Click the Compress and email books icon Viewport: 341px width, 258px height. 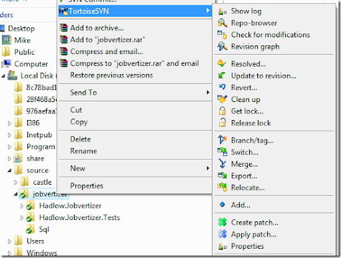pos(64,51)
